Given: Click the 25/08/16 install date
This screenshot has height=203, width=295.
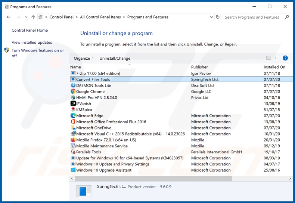Looking at the screenshot, I should coord(272,170).
